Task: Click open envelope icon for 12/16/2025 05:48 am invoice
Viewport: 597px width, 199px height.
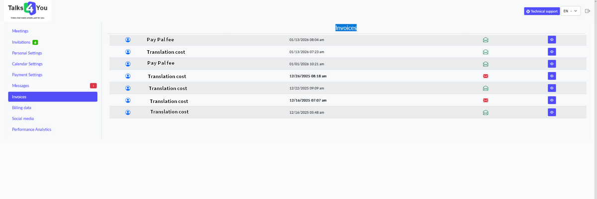Action: [x=486, y=113]
